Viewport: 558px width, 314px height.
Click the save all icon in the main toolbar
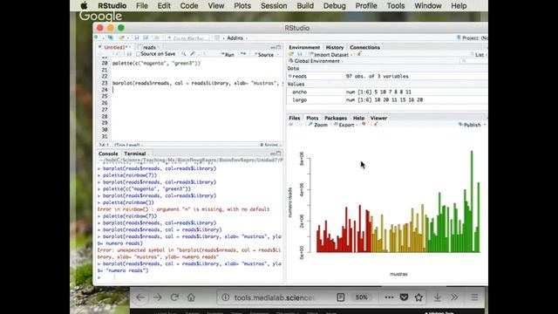[x=146, y=38]
